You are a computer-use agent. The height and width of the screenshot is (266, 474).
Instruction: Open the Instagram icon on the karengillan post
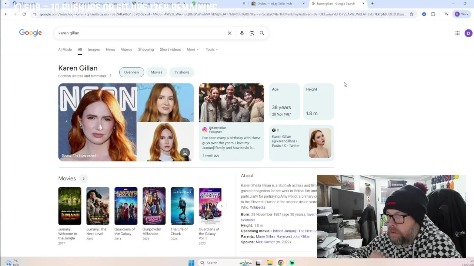coord(204,130)
